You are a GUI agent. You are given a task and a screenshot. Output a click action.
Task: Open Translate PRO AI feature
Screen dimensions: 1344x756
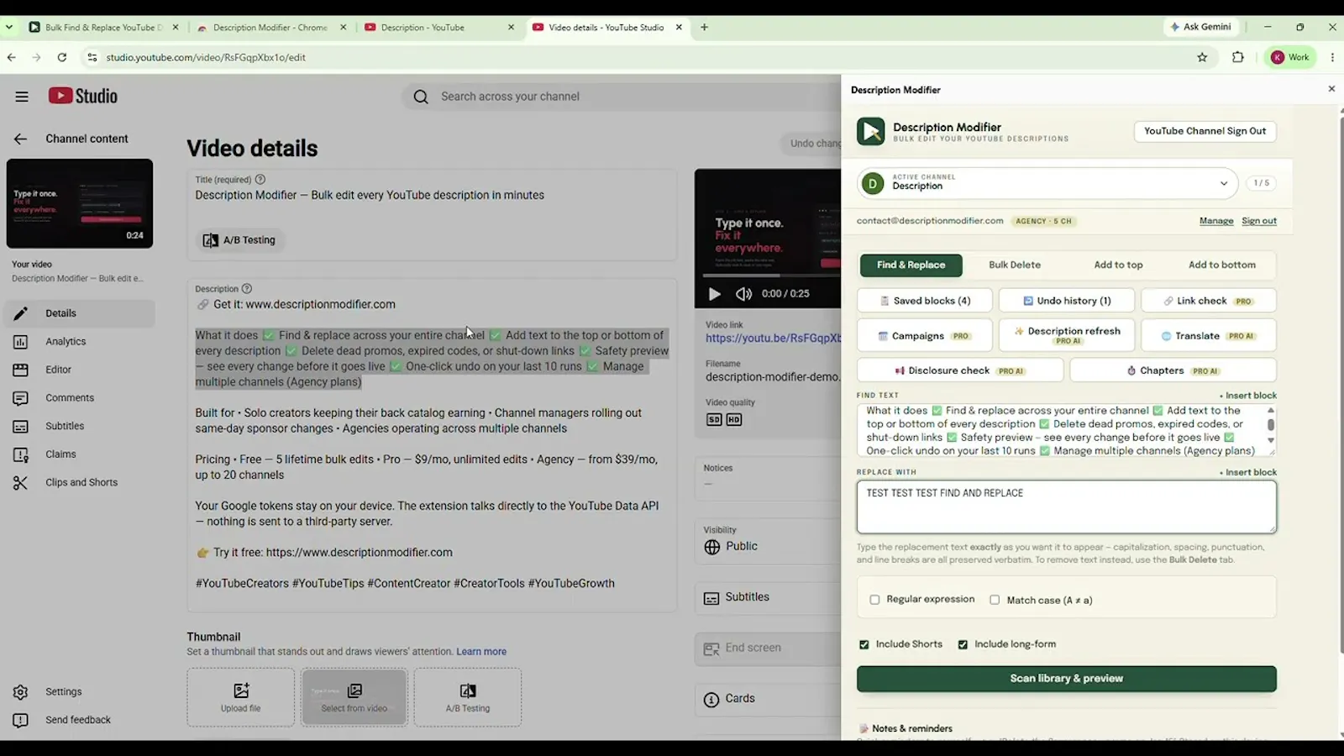pyautogui.click(x=1209, y=336)
